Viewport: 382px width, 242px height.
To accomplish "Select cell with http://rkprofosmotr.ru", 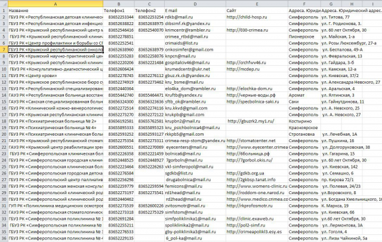I will click(257, 206).
